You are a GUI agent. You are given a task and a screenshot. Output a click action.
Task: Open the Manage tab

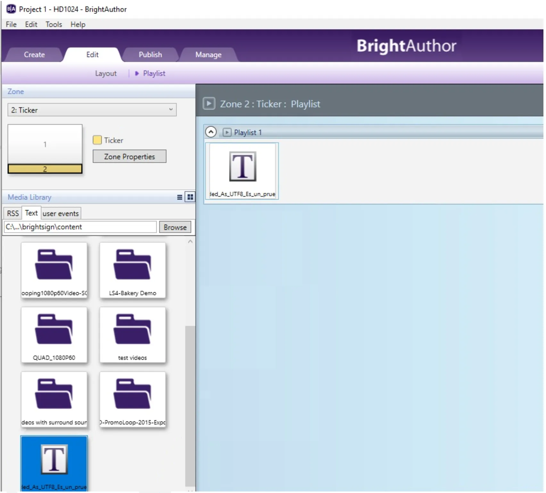[x=208, y=55]
